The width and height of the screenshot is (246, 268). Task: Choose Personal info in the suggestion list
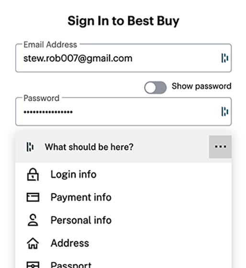pyautogui.click(x=123, y=220)
